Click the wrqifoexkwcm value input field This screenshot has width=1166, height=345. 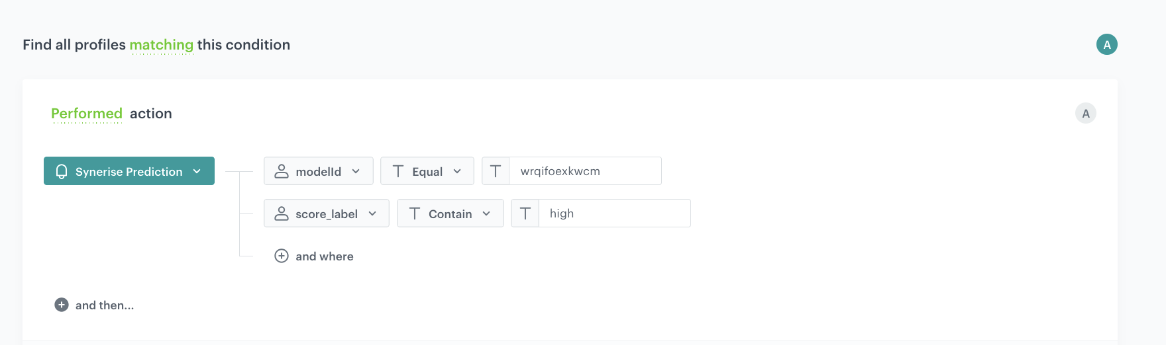point(584,171)
